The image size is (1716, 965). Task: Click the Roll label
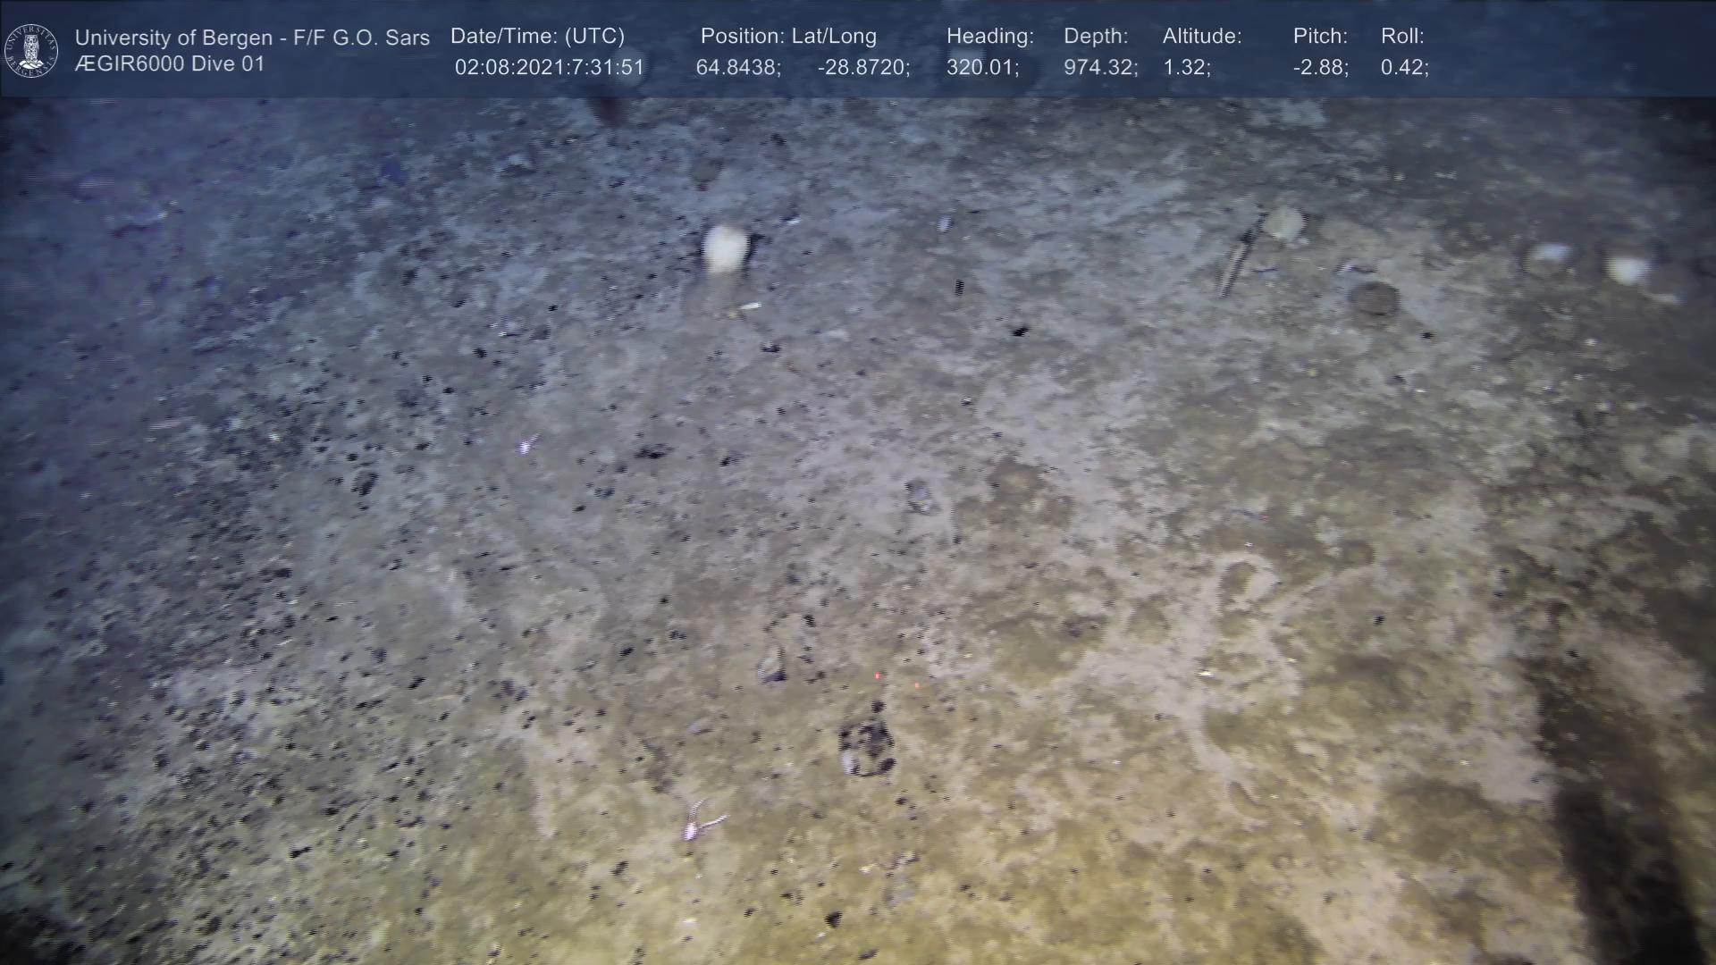tap(1401, 37)
